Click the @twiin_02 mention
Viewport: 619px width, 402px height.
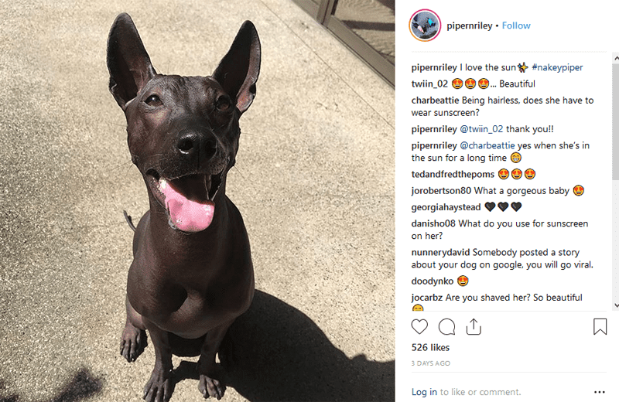tap(481, 129)
